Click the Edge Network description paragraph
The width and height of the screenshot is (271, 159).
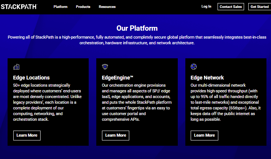(x=226, y=102)
